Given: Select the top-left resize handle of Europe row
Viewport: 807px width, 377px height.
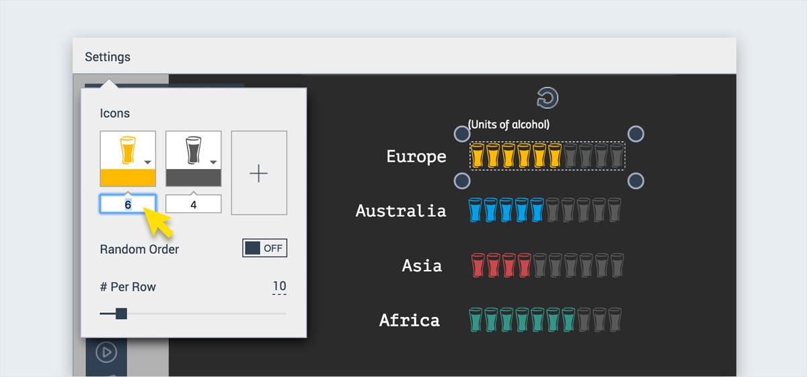Looking at the screenshot, I should [462, 134].
